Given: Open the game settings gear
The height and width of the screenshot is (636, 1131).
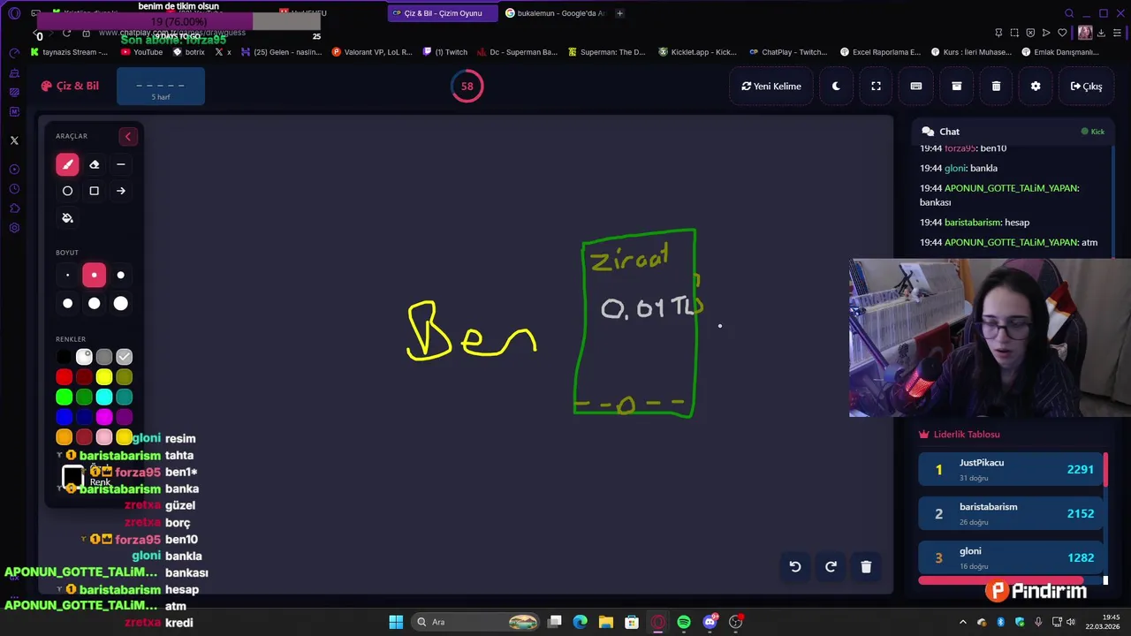Looking at the screenshot, I should pyautogui.click(x=1036, y=87).
